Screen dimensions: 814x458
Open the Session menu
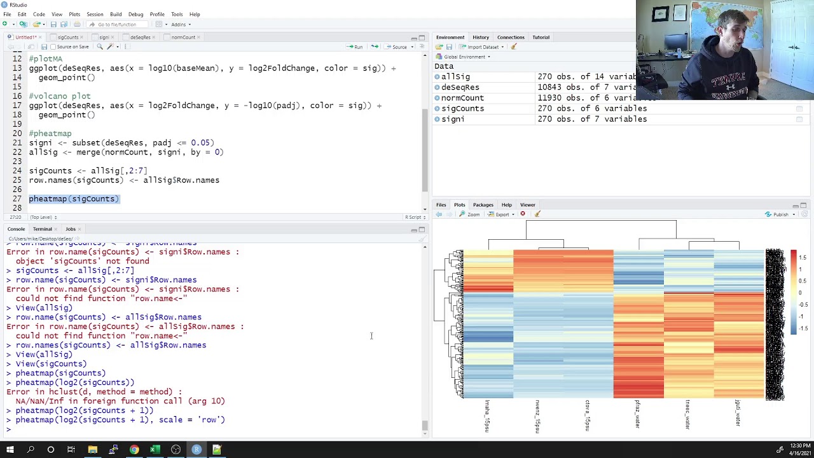click(x=95, y=14)
